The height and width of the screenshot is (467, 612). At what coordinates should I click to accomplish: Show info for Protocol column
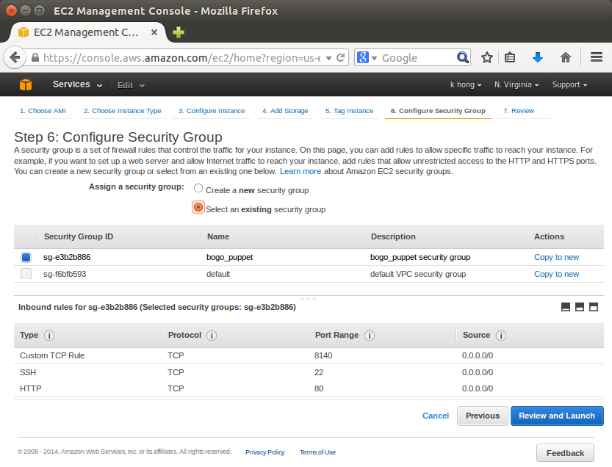coord(212,336)
